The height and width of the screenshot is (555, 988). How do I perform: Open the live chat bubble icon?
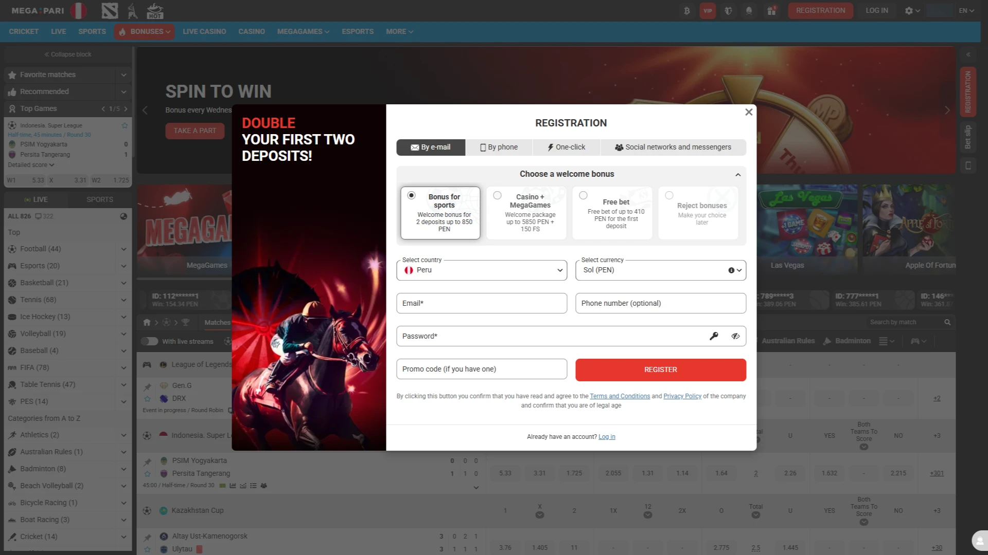pyautogui.click(x=979, y=541)
